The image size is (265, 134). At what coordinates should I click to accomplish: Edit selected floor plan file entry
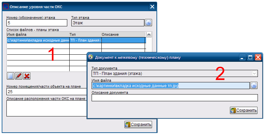pyautogui.click(x=18, y=76)
